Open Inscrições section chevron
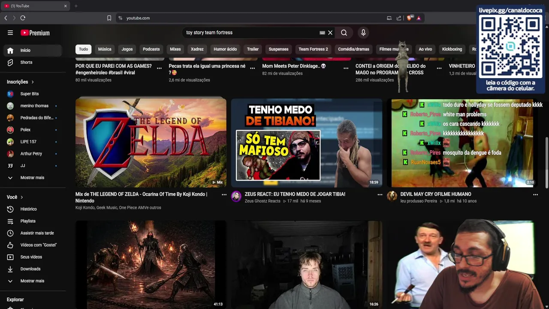Screen dimensions: 549x309 pyautogui.click(x=32, y=82)
